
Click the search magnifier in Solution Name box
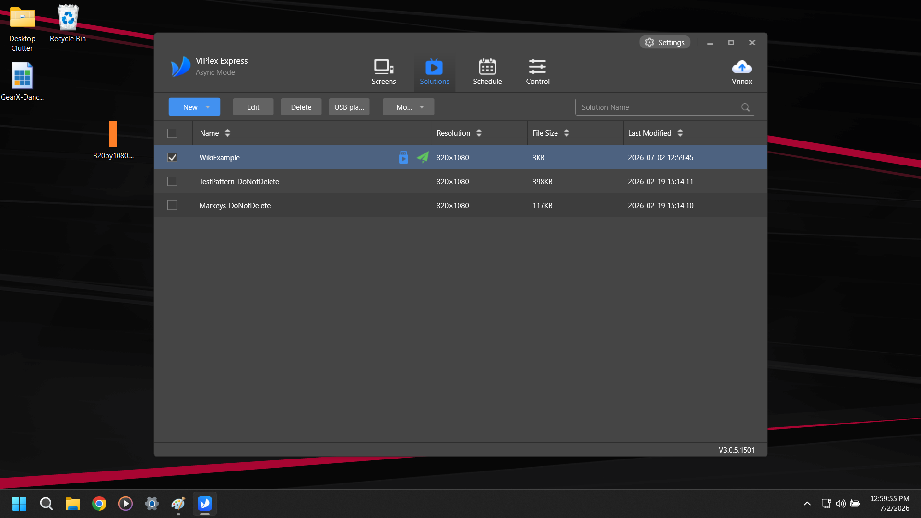coord(745,107)
